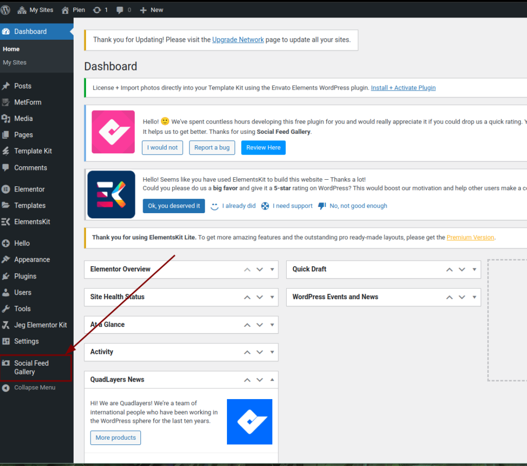527x466 pixels.
Task: Move WordPress Events and News down
Action: tap(462, 297)
